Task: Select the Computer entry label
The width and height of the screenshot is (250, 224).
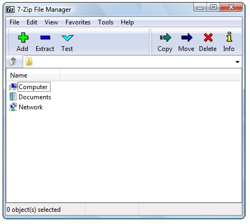Action: [33, 87]
